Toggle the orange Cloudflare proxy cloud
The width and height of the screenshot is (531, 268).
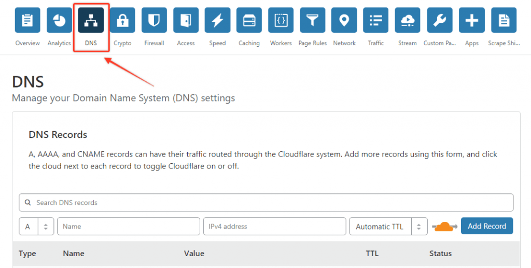444,227
